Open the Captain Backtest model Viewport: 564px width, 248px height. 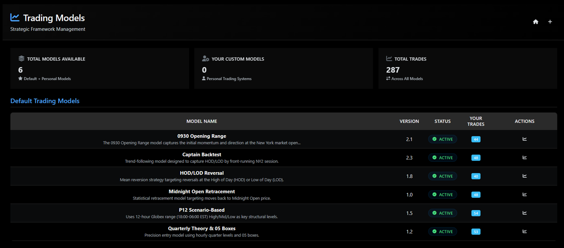[202, 155]
